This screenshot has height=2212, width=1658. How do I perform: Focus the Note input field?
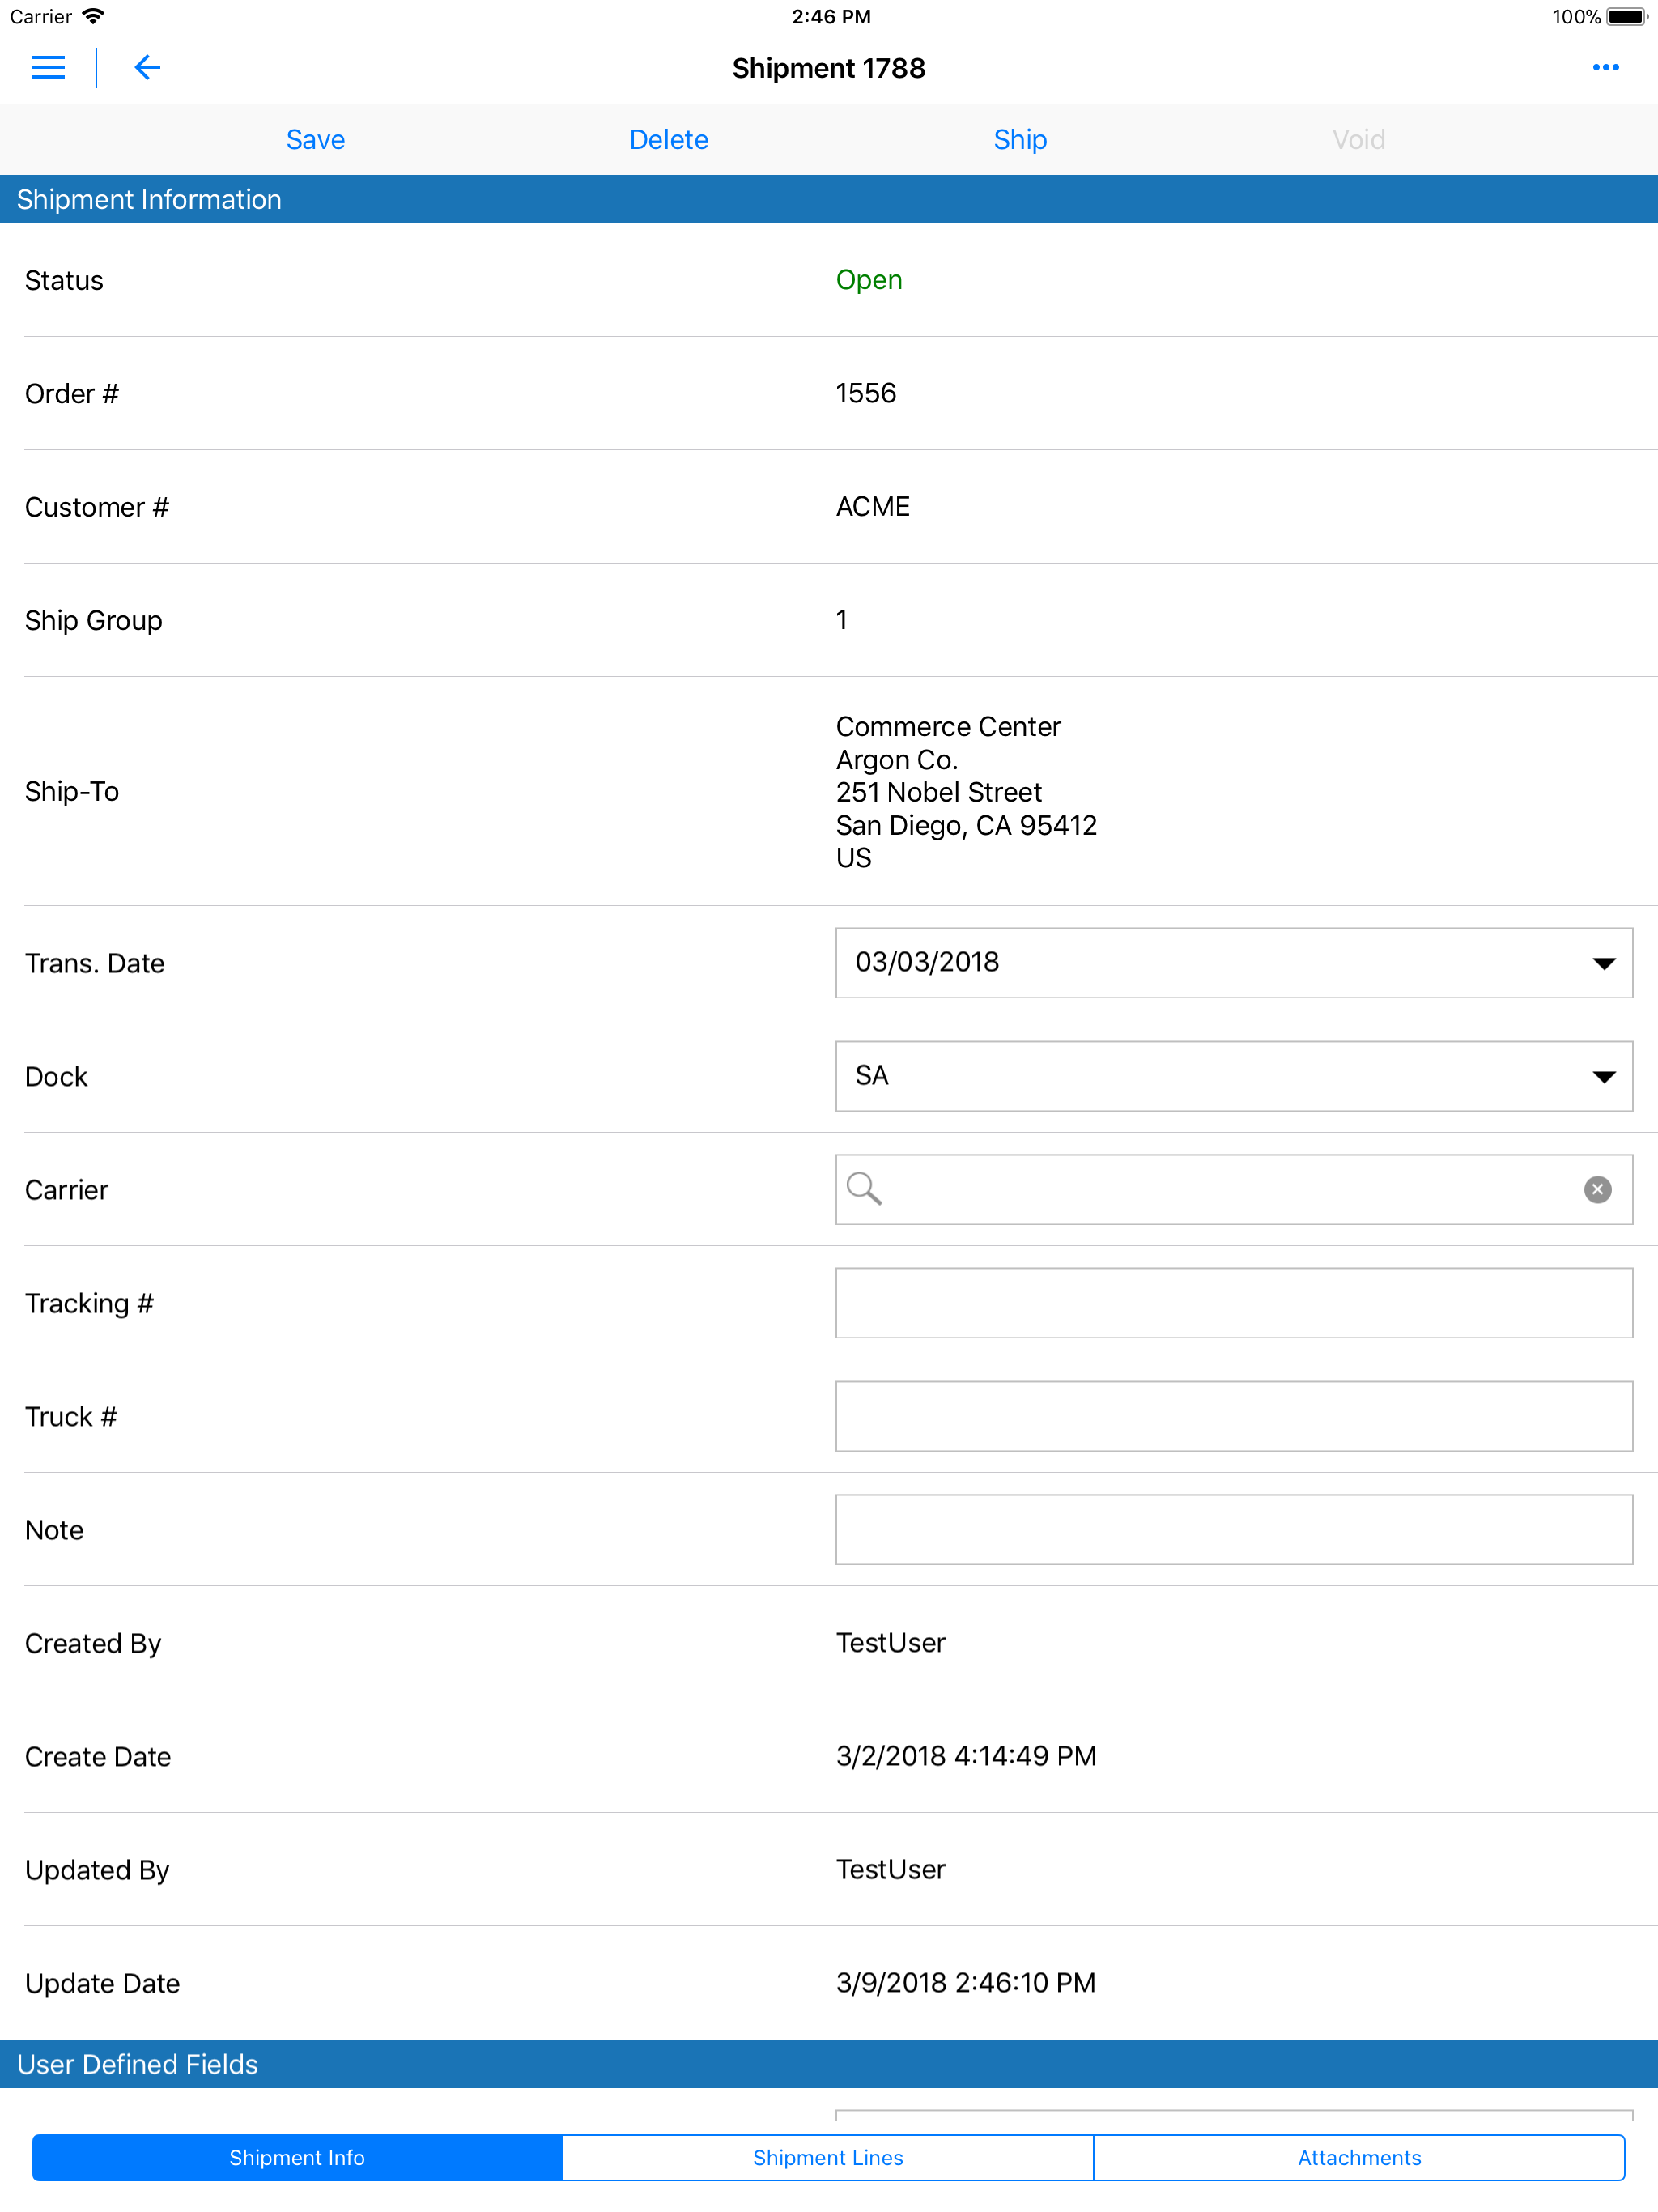tap(1234, 1529)
